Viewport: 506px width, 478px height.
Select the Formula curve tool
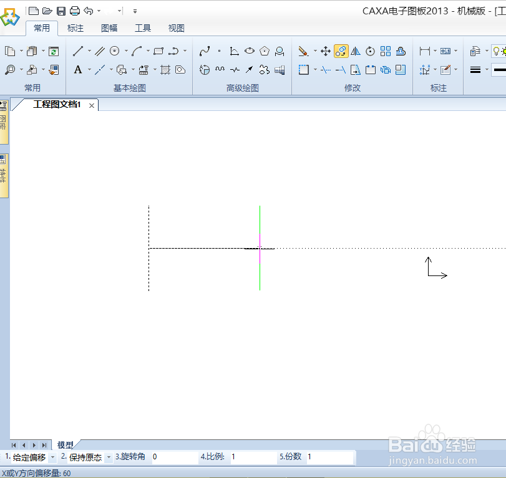pos(235,51)
